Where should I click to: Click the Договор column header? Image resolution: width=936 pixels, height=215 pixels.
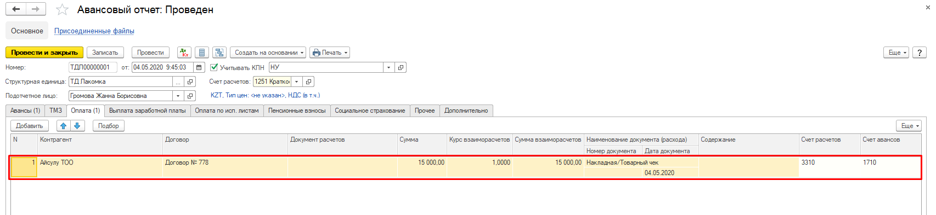225,145
